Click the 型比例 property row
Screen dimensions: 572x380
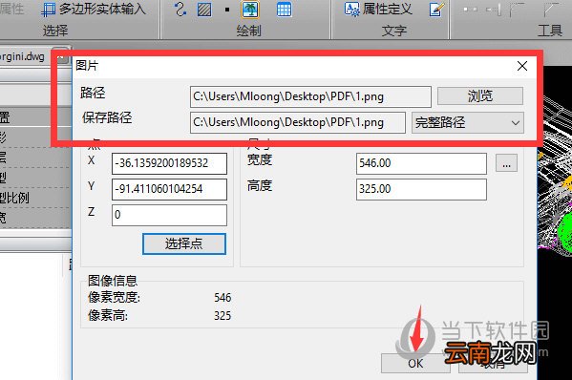(x=35, y=198)
